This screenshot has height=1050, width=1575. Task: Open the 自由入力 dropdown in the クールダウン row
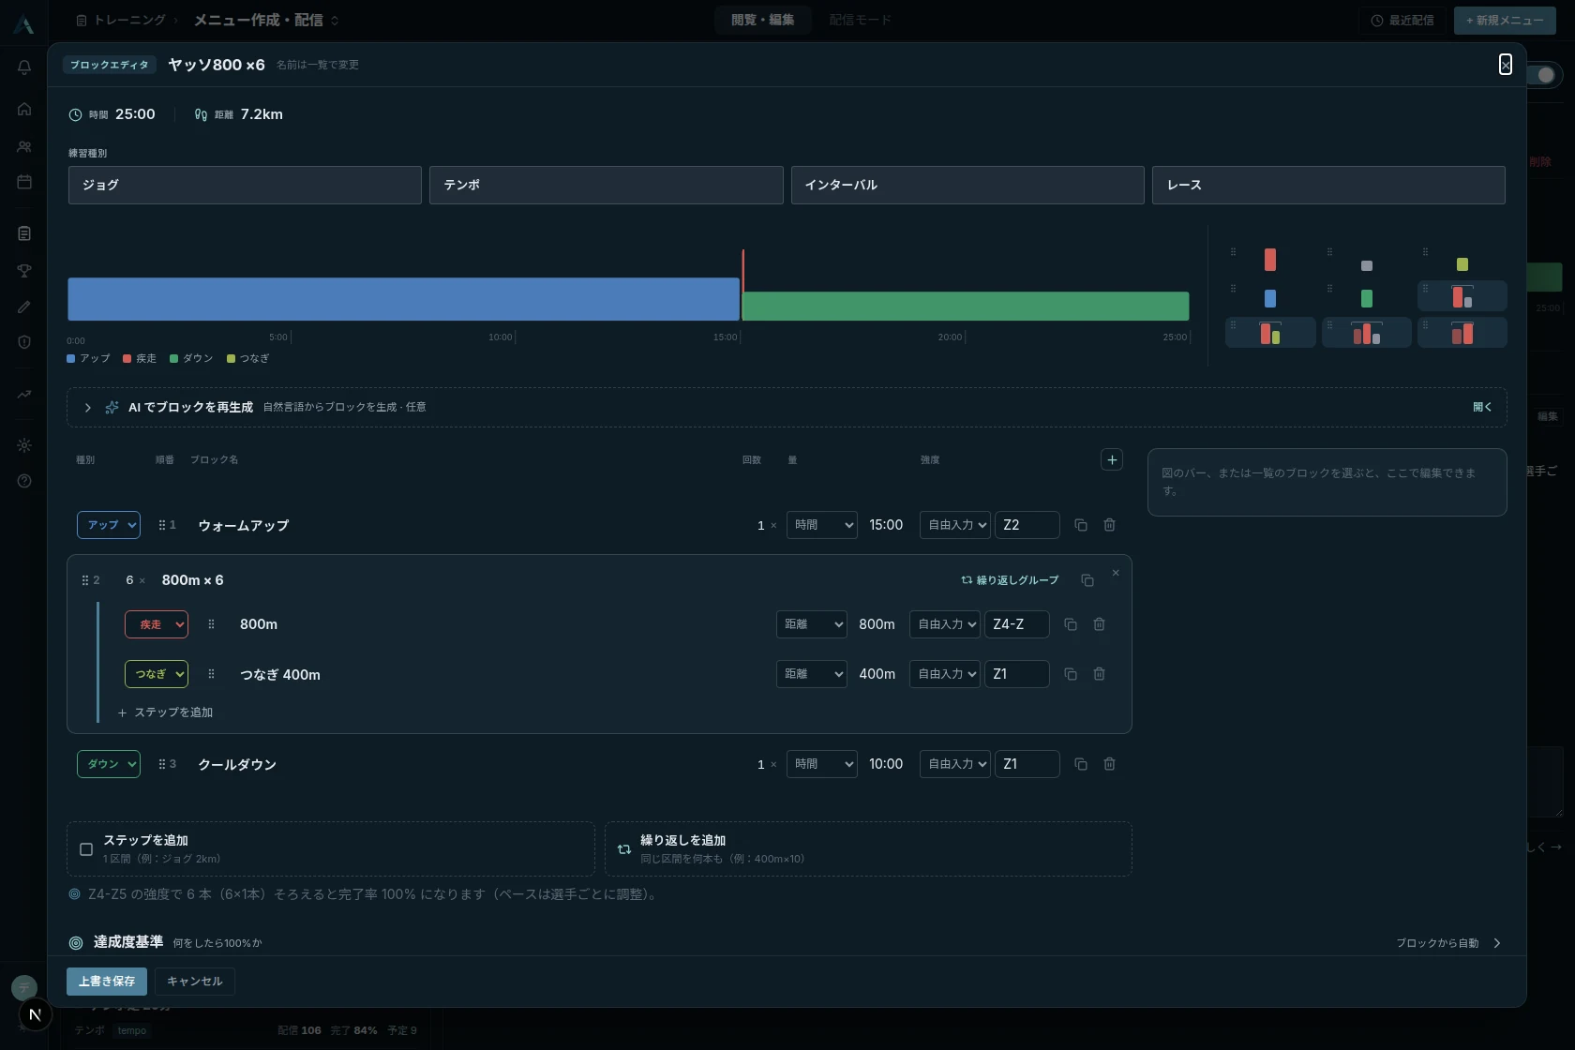[x=955, y=764]
